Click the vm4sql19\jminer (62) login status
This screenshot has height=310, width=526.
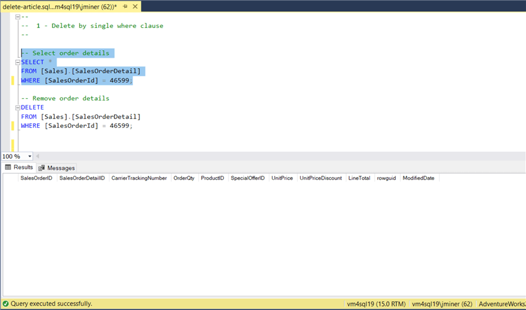pyautogui.click(x=442, y=304)
